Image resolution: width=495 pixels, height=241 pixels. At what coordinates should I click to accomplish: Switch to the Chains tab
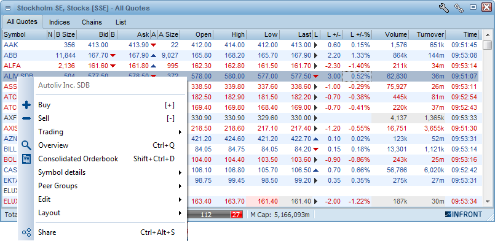[92, 22]
